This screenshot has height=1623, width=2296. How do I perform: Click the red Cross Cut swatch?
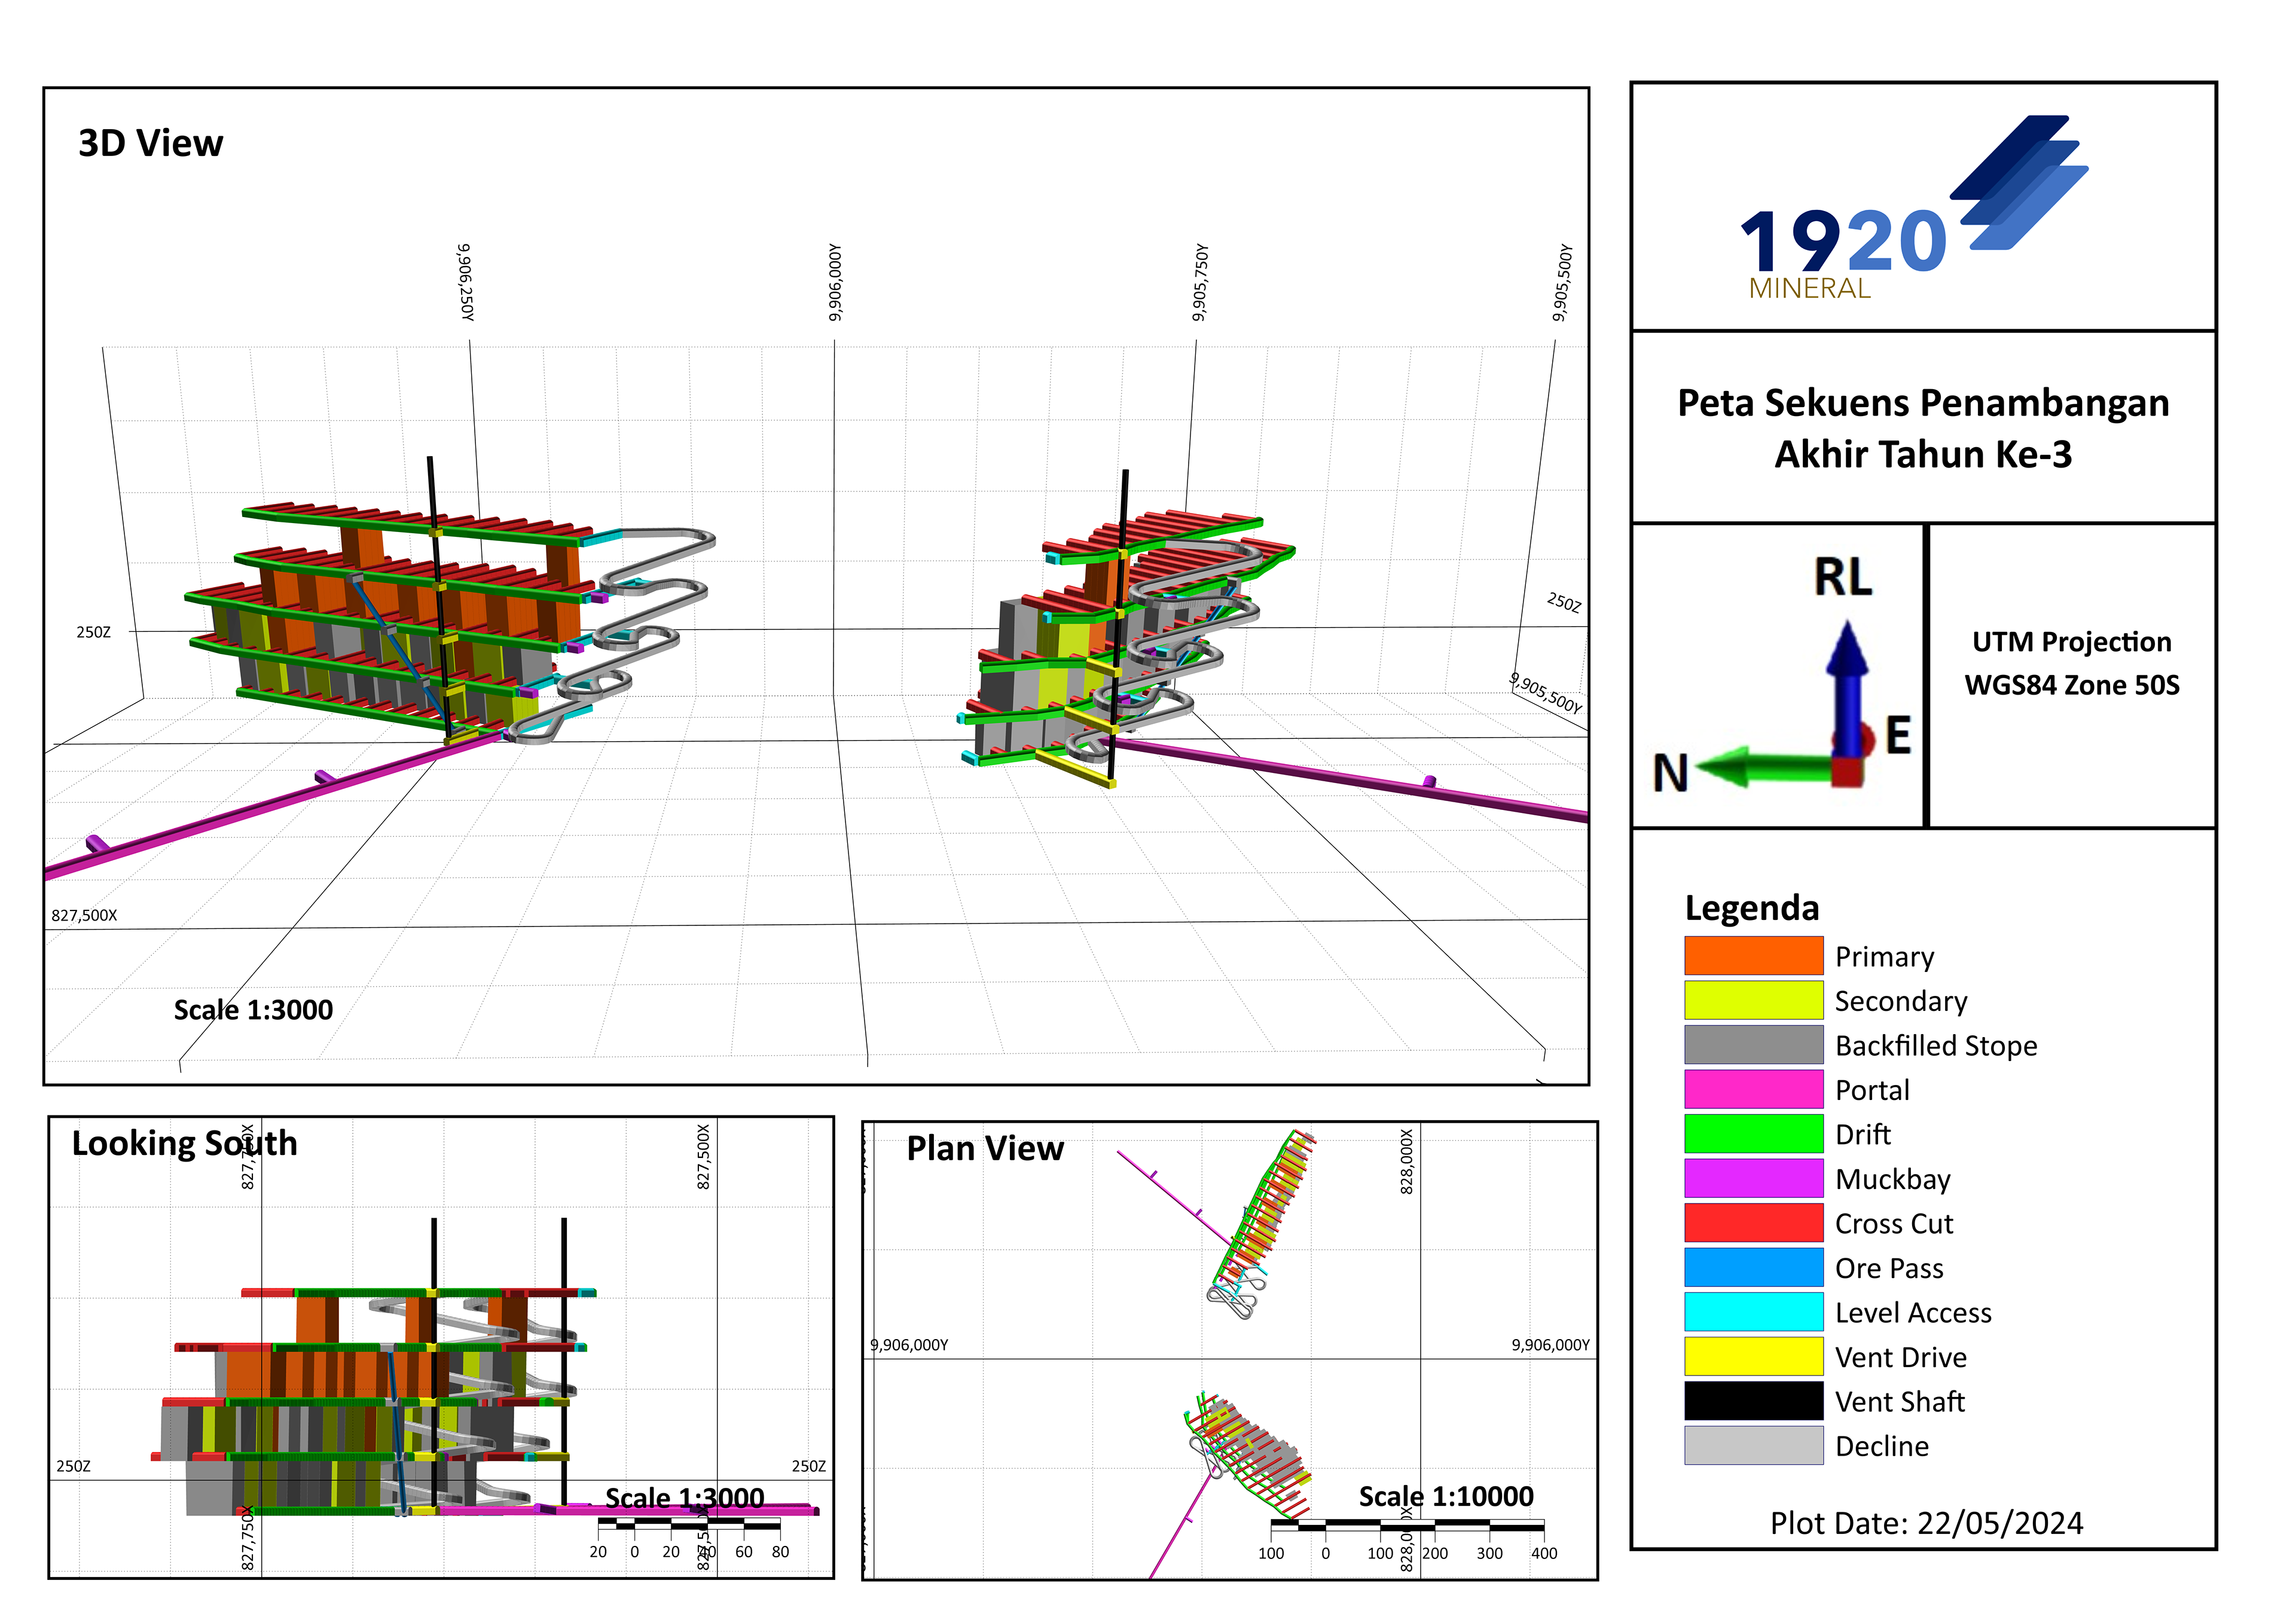pos(1753,1223)
